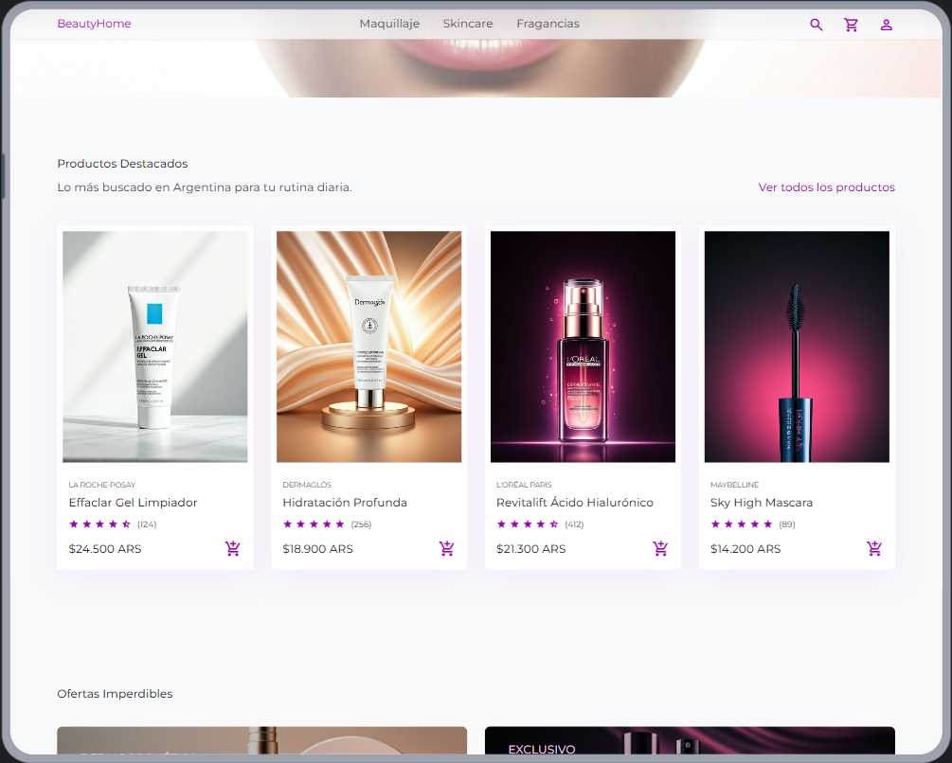Open the Sky High Mascara title
This screenshot has width=952, height=763.
tap(762, 502)
